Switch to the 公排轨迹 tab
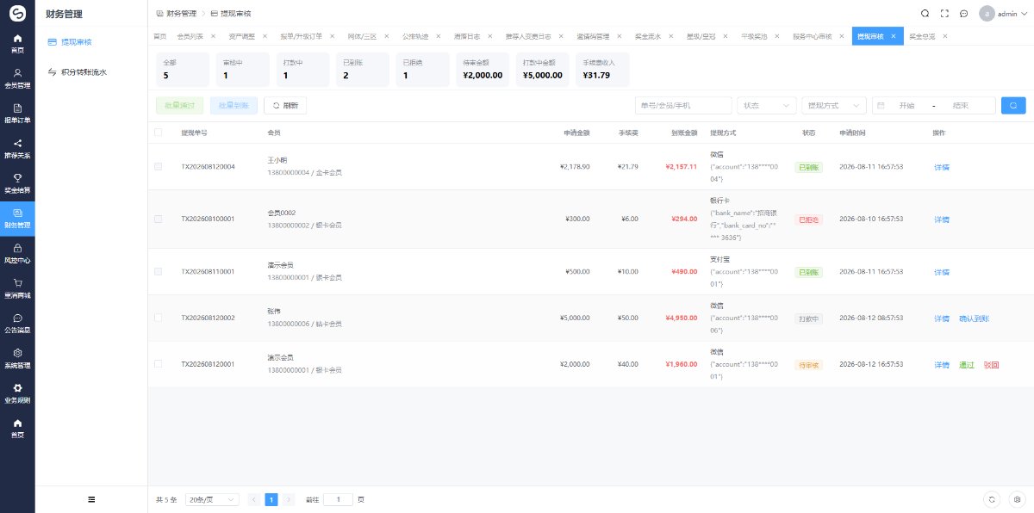This screenshot has height=513, width=1034. pos(415,36)
